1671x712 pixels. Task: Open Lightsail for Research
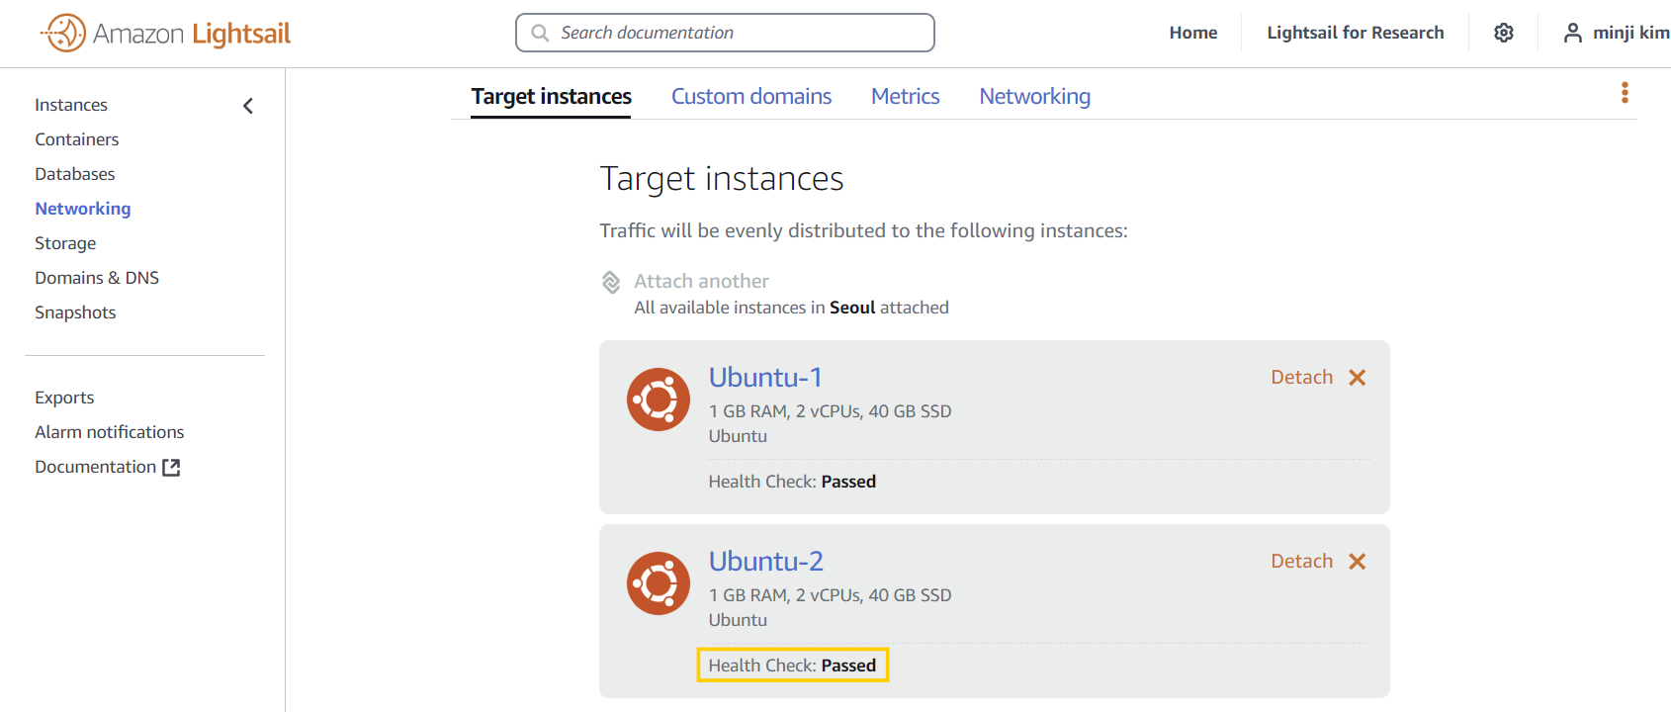(1356, 33)
